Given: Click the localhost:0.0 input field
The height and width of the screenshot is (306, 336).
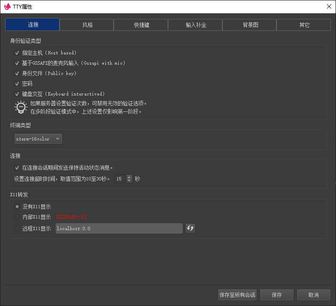Looking at the screenshot, I should pos(119,228).
